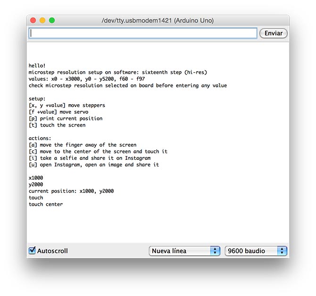Click the 'actions:' heading line

tap(40, 138)
